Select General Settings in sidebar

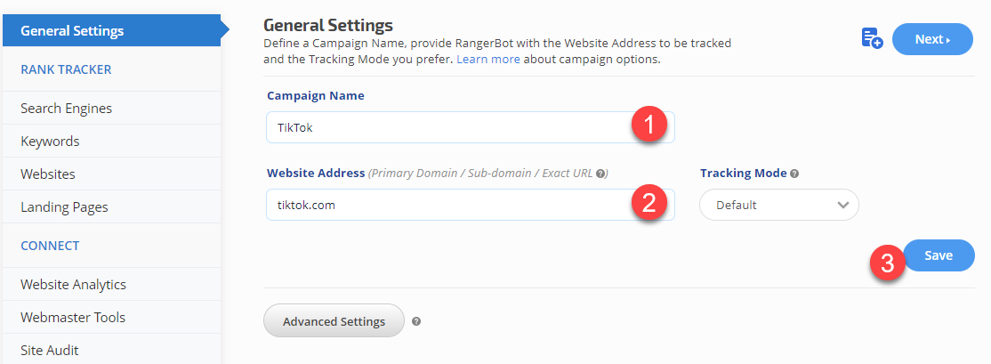click(x=110, y=31)
